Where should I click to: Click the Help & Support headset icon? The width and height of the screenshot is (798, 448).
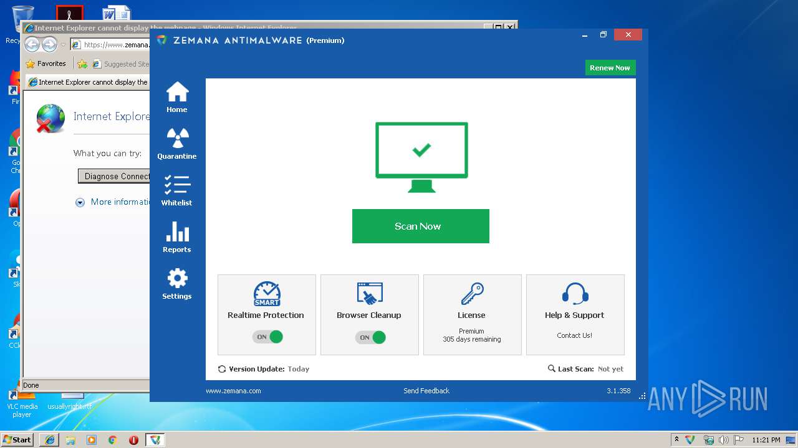pos(575,294)
